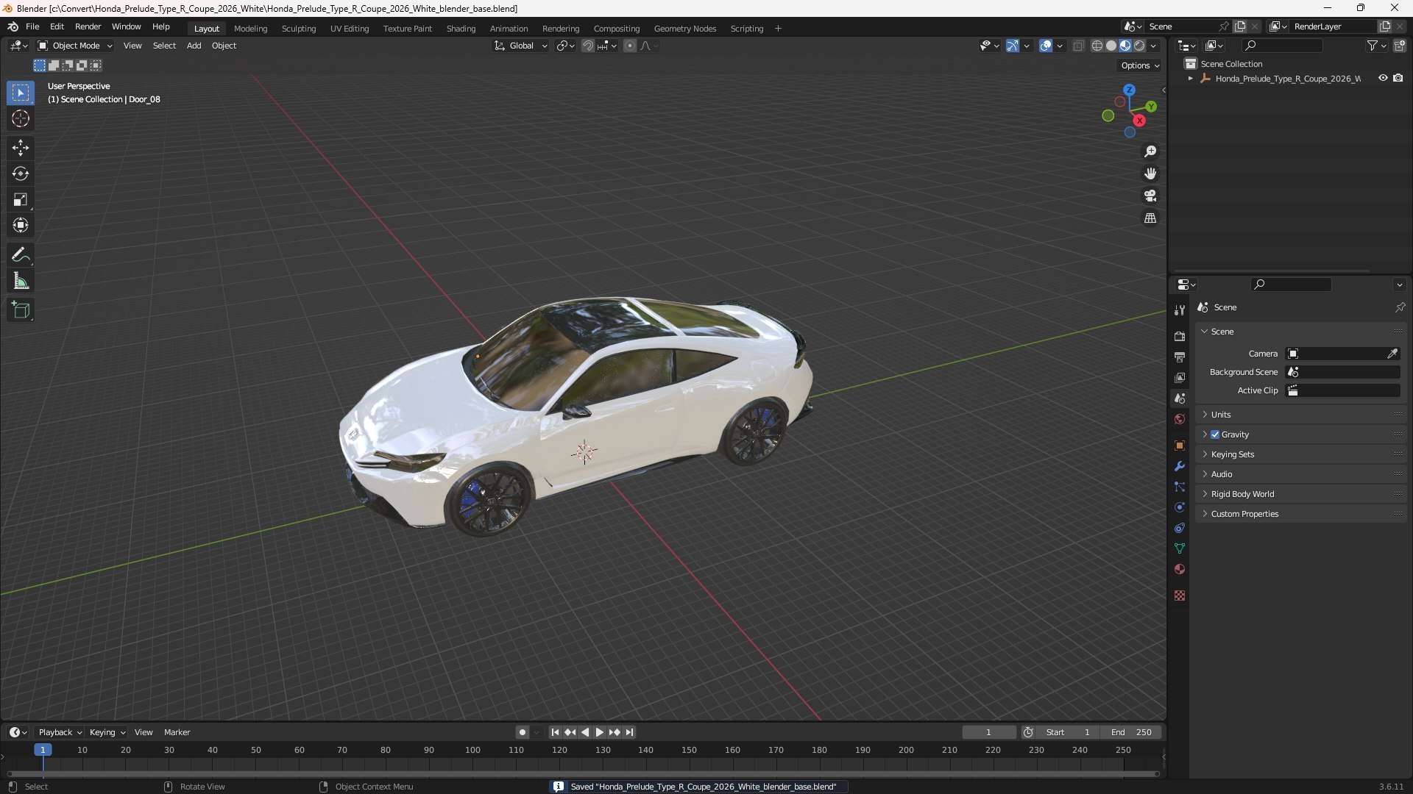Open the Texture properties tab
Viewport: 1413px width, 794px height.
click(x=1180, y=595)
